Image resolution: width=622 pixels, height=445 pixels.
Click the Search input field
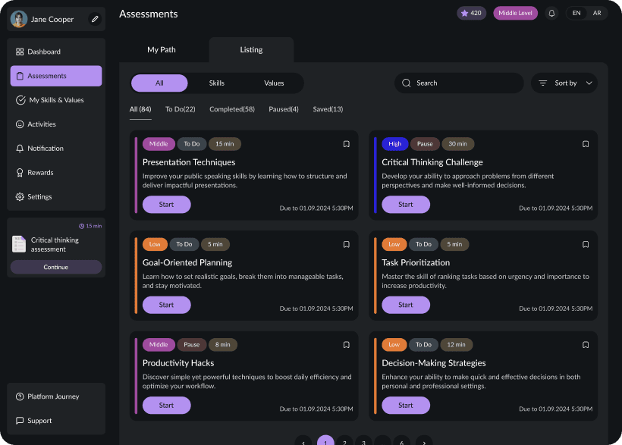(455, 83)
